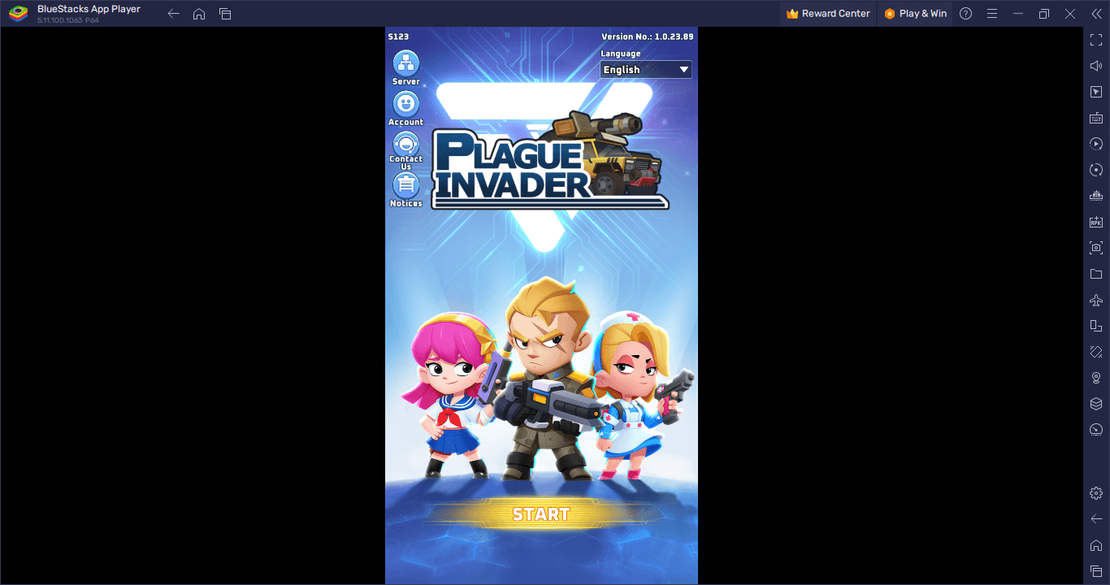Image resolution: width=1110 pixels, height=585 pixels.
Task: Click the airplane icon in sidebar
Action: click(1096, 300)
